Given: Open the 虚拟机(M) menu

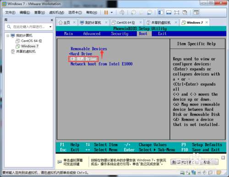Looking at the screenshot, I should click(x=56, y=12).
